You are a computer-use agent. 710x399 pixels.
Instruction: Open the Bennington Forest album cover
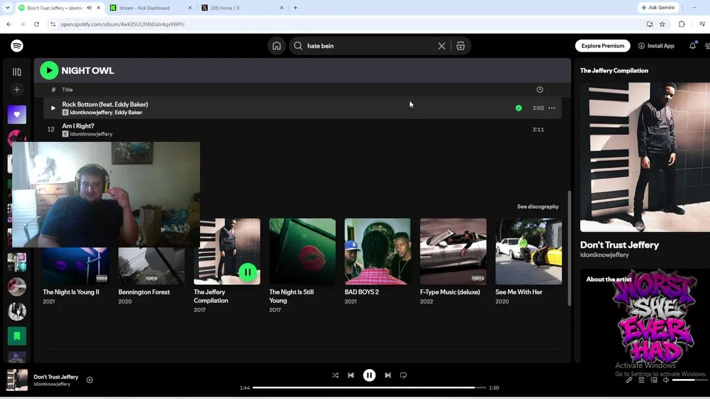pos(151,266)
